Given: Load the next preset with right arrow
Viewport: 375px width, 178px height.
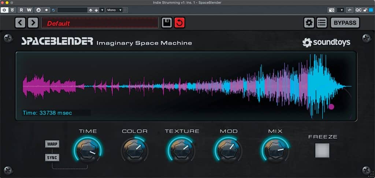Looking at the screenshot, I should (33, 23).
